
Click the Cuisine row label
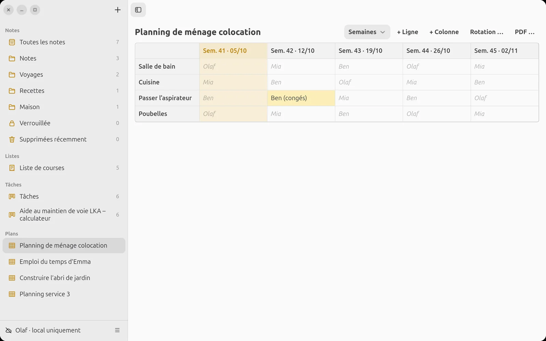pyautogui.click(x=167, y=82)
